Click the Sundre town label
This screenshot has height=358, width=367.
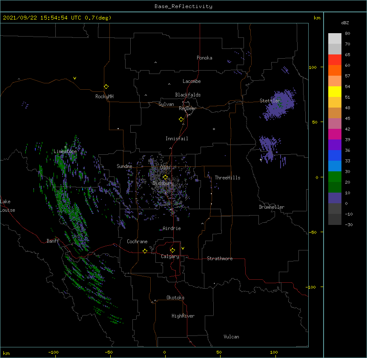point(124,166)
